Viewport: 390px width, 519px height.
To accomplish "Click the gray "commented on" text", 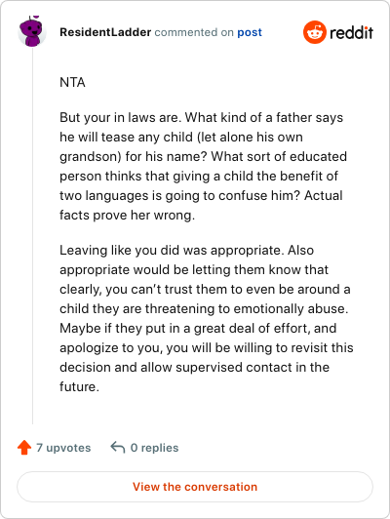I will 194,32.
